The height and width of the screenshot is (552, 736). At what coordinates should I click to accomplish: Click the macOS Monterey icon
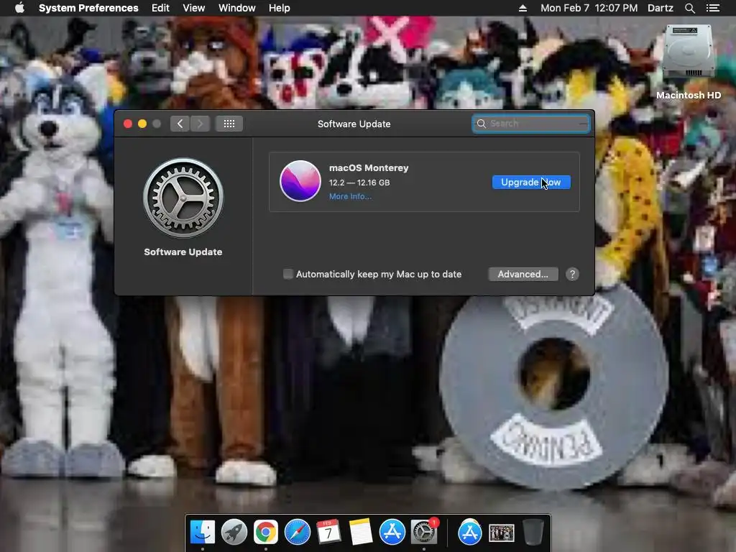coord(300,181)
